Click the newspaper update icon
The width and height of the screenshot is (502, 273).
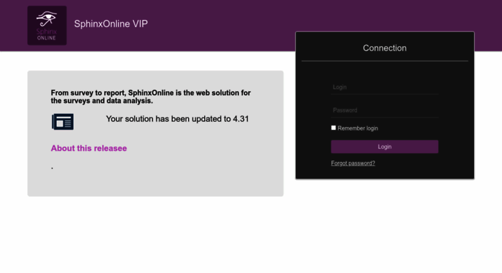pos(63,121)
